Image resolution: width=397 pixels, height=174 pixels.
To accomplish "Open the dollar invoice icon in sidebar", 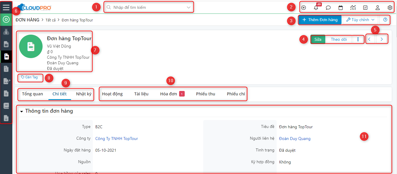I will (6, 69).
